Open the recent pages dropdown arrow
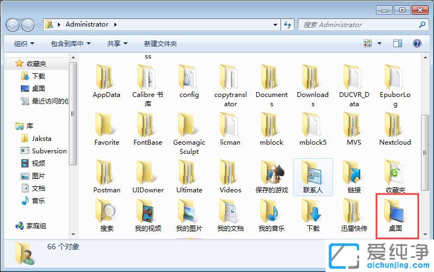This screenshot has height=272, width=434. [x=39, y=25]
